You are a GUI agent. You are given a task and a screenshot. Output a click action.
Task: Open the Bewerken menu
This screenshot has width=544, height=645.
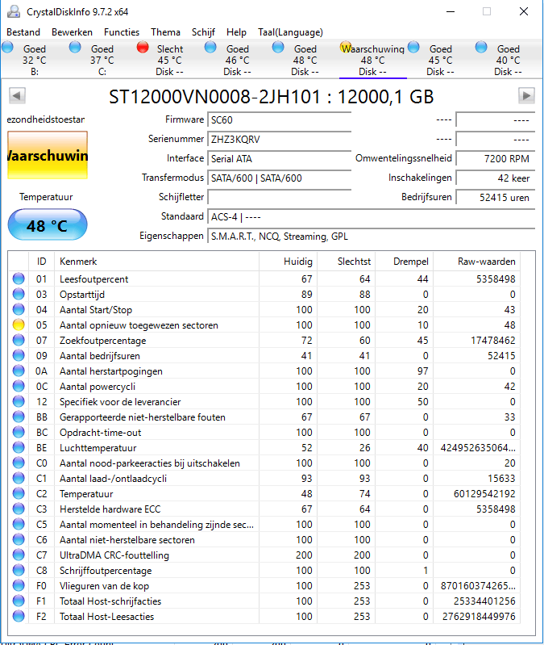pos(72,32)
